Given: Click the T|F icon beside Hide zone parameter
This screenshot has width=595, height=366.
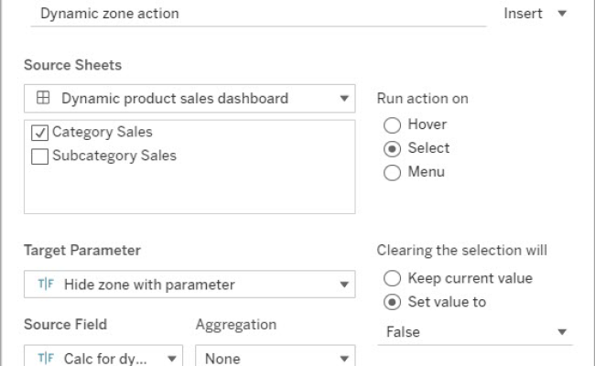Looking at the screenshot, I should [44, 285].
